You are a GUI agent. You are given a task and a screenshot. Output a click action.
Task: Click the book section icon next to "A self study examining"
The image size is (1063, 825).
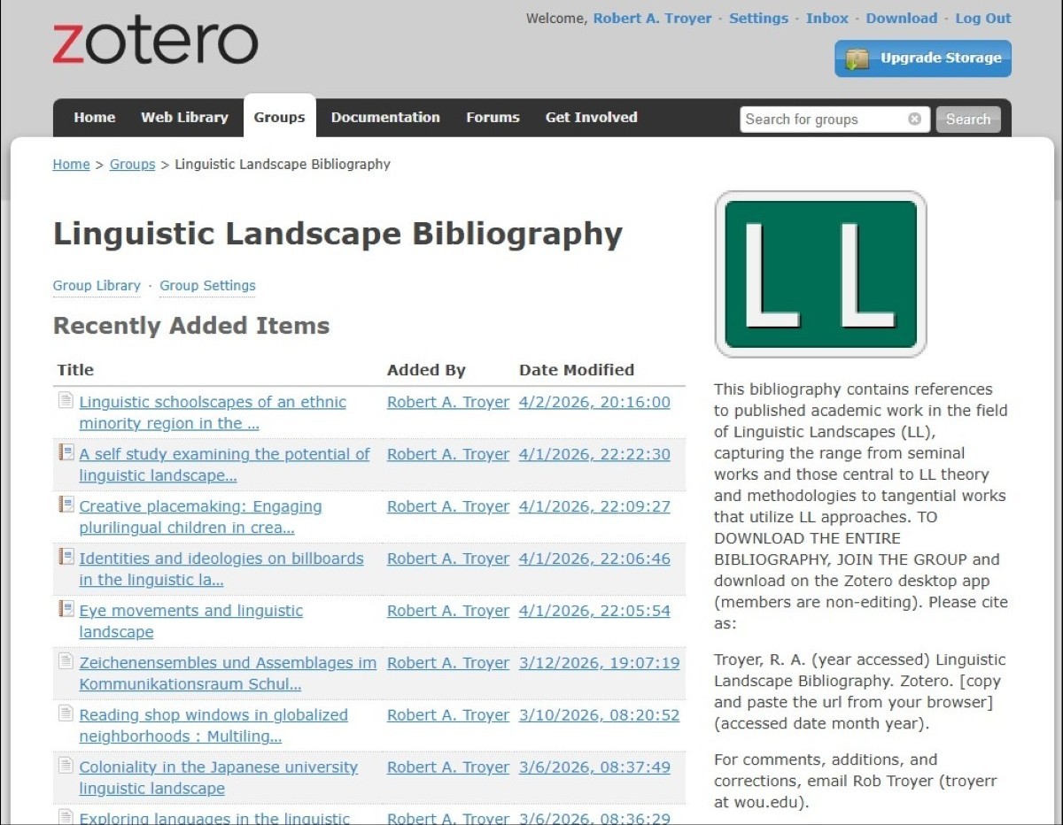[x=65, y=452]
